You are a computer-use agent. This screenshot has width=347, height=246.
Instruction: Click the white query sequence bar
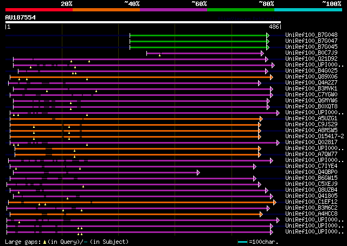(x=143, y=22)
